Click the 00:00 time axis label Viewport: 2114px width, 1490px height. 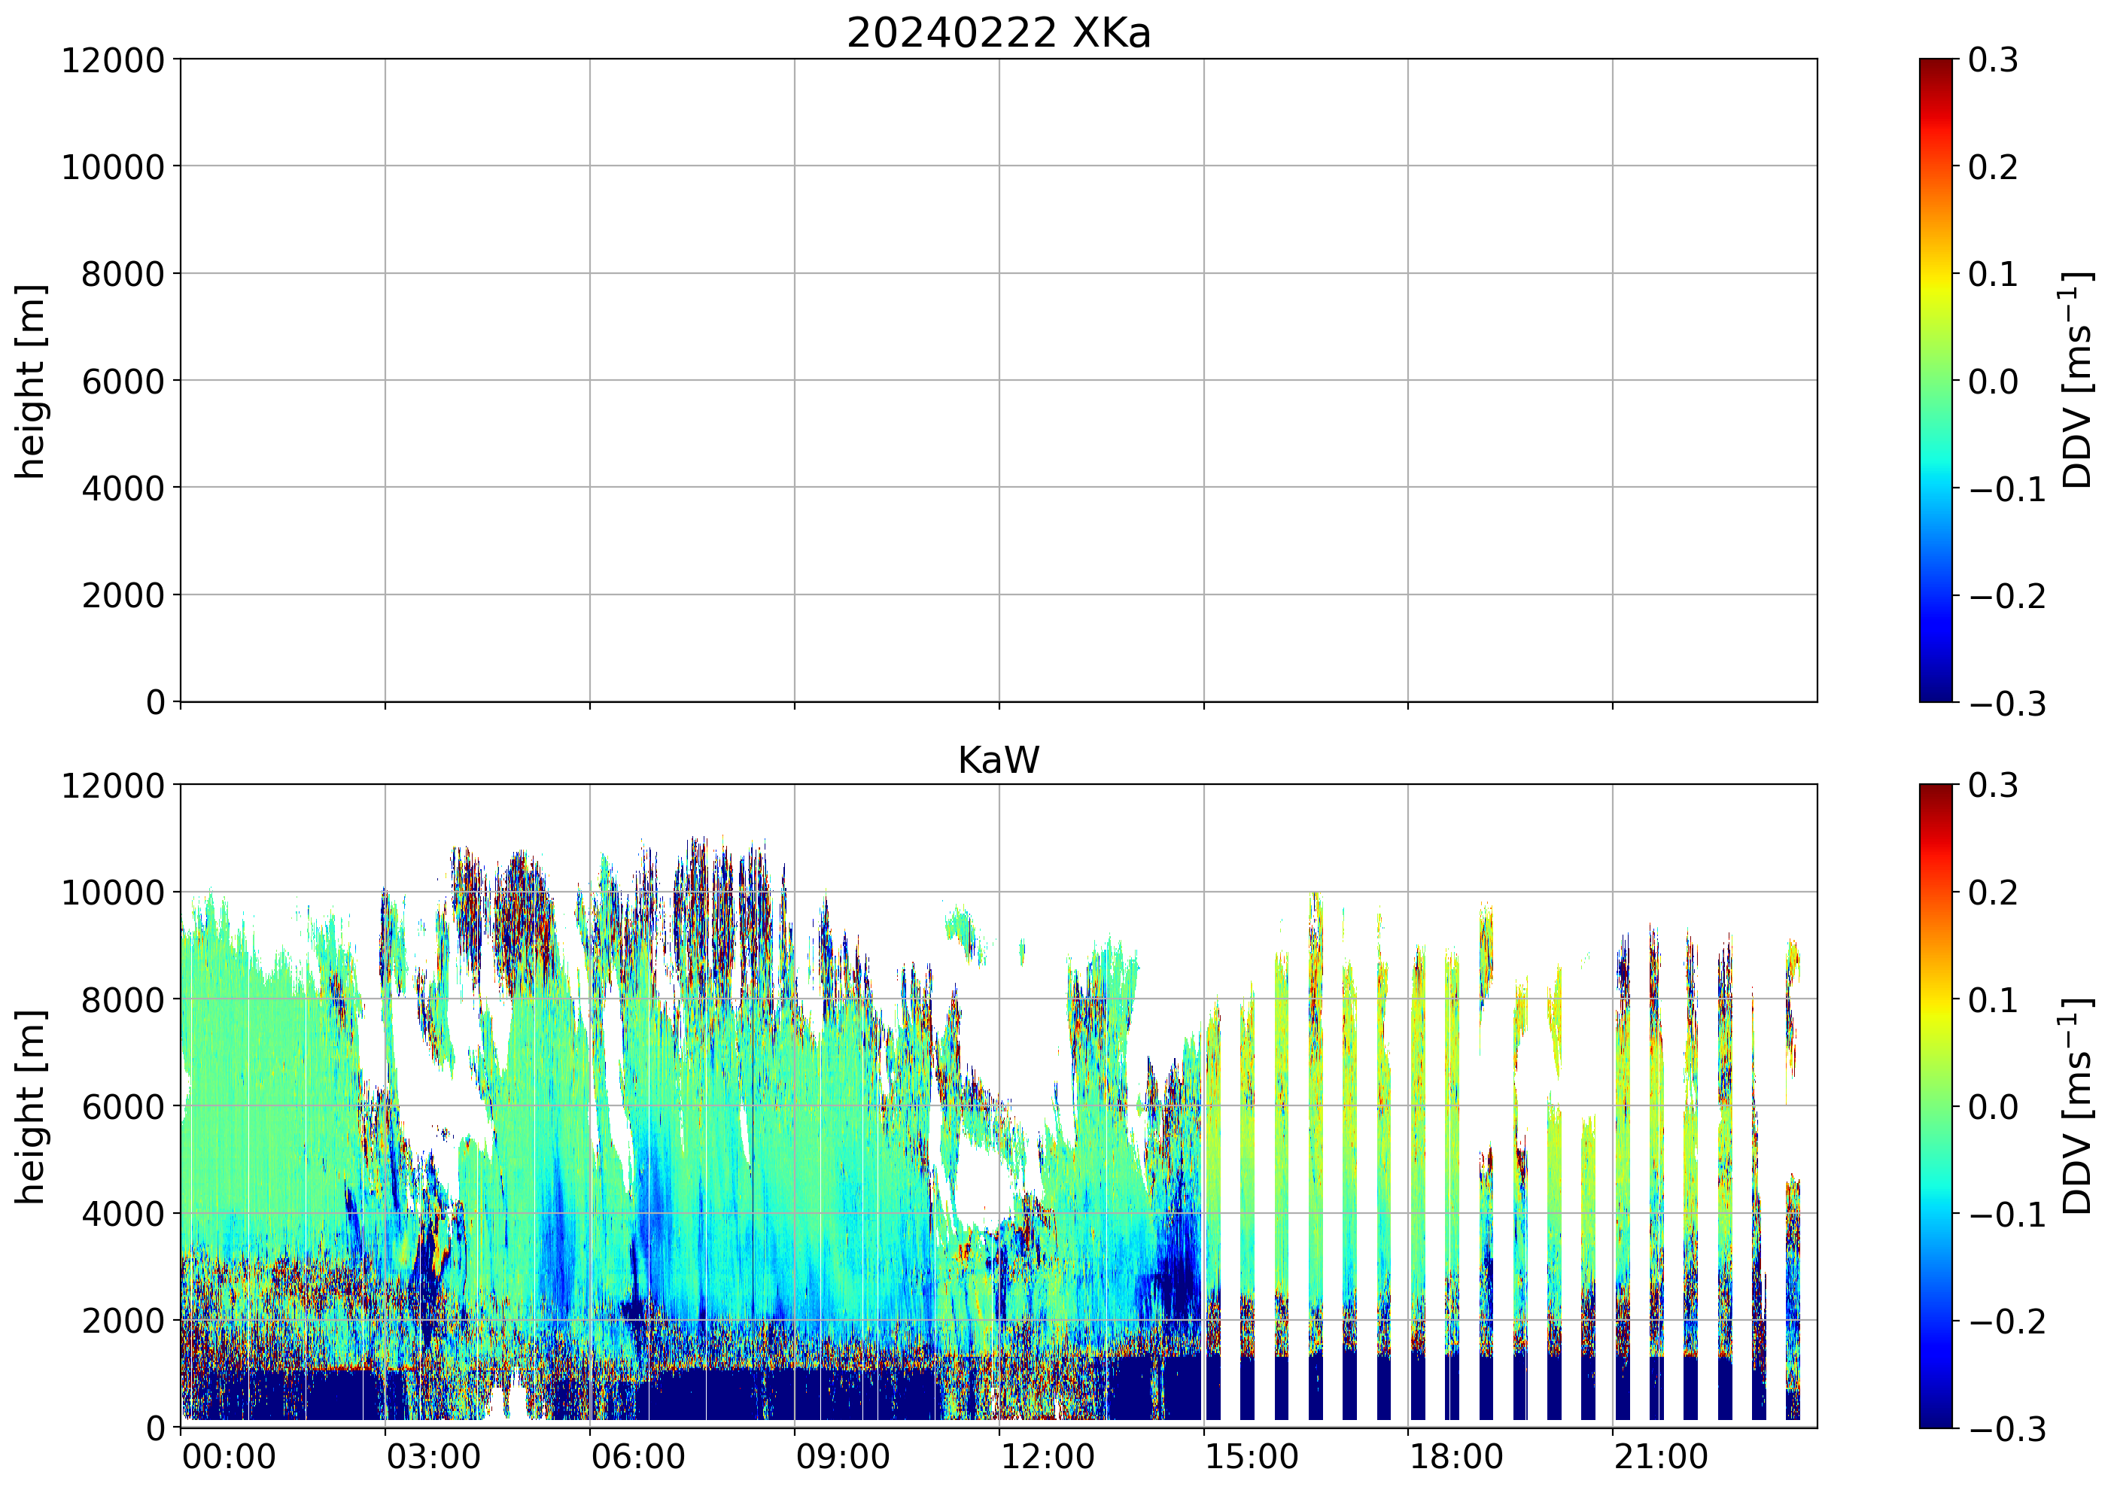pyautogui.click(x=228, y=1457)
